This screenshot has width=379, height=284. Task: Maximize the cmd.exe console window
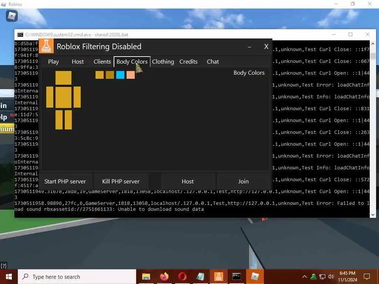[351, 34]
